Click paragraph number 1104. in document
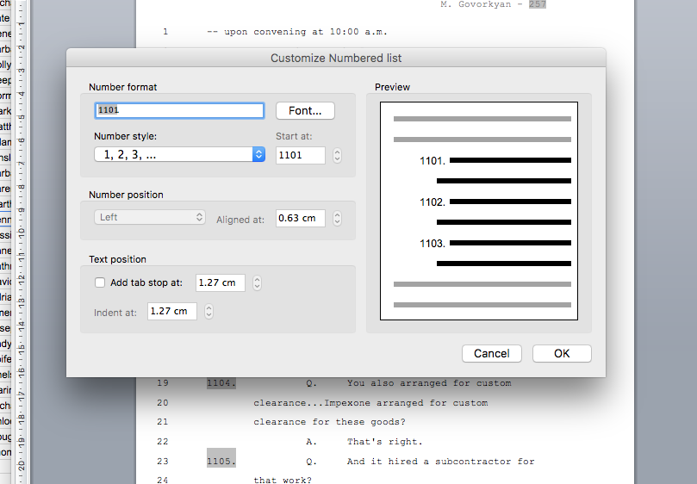697x484 pixels. [221, 383]
